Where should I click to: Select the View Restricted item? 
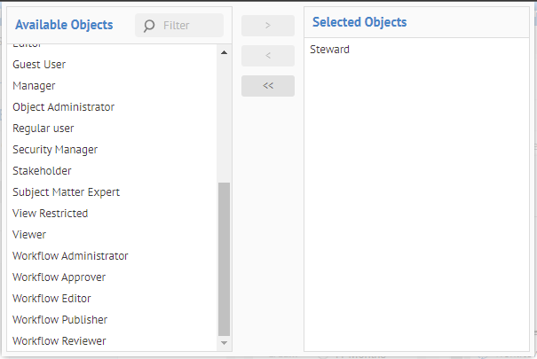click(x=51, y=214)
